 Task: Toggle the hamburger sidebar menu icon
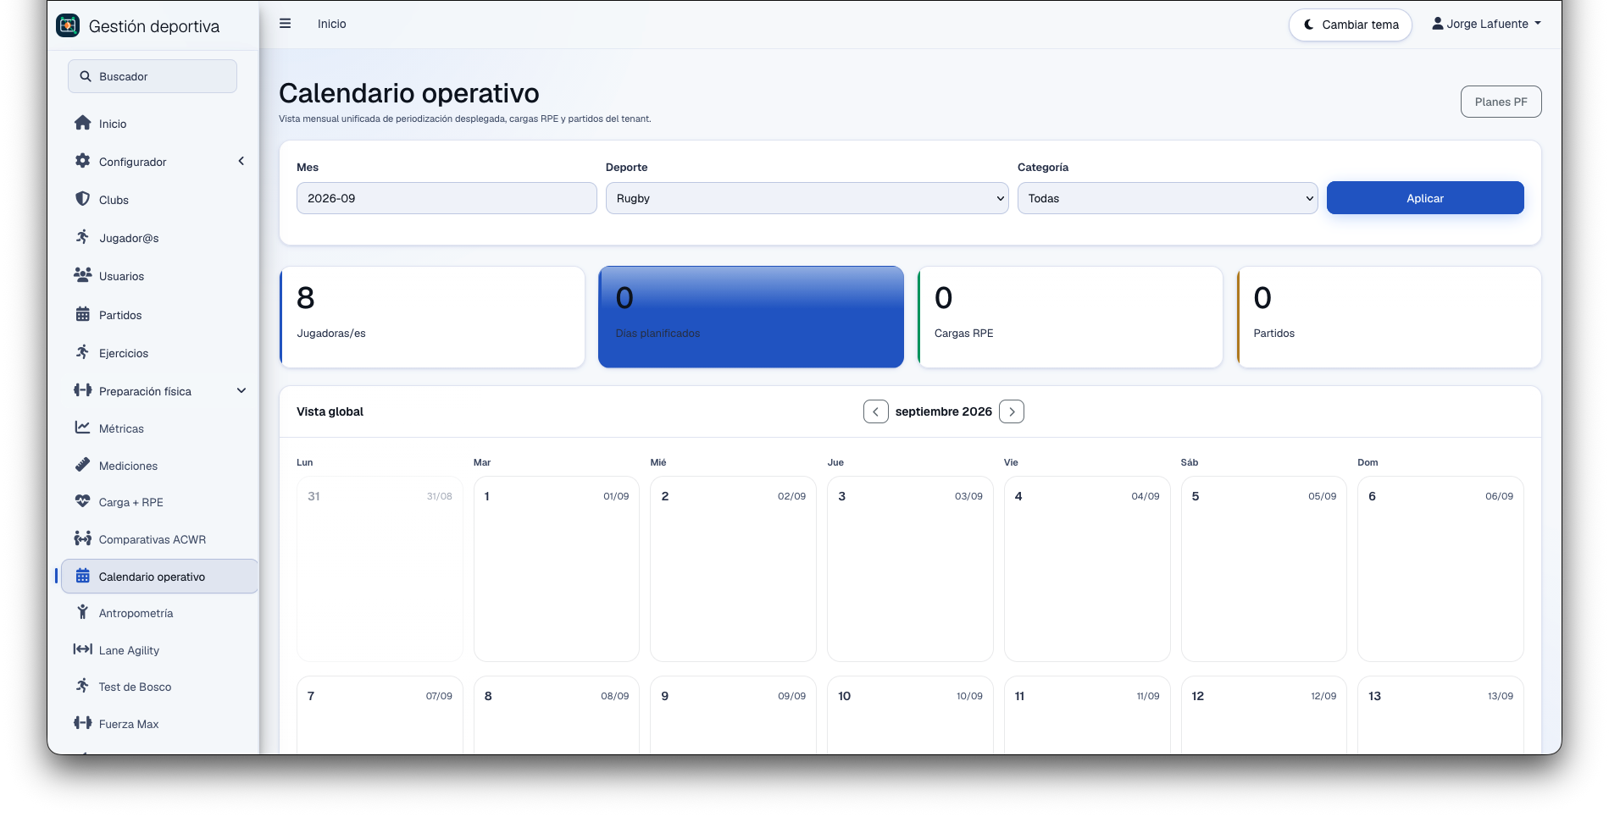[285, 24]
